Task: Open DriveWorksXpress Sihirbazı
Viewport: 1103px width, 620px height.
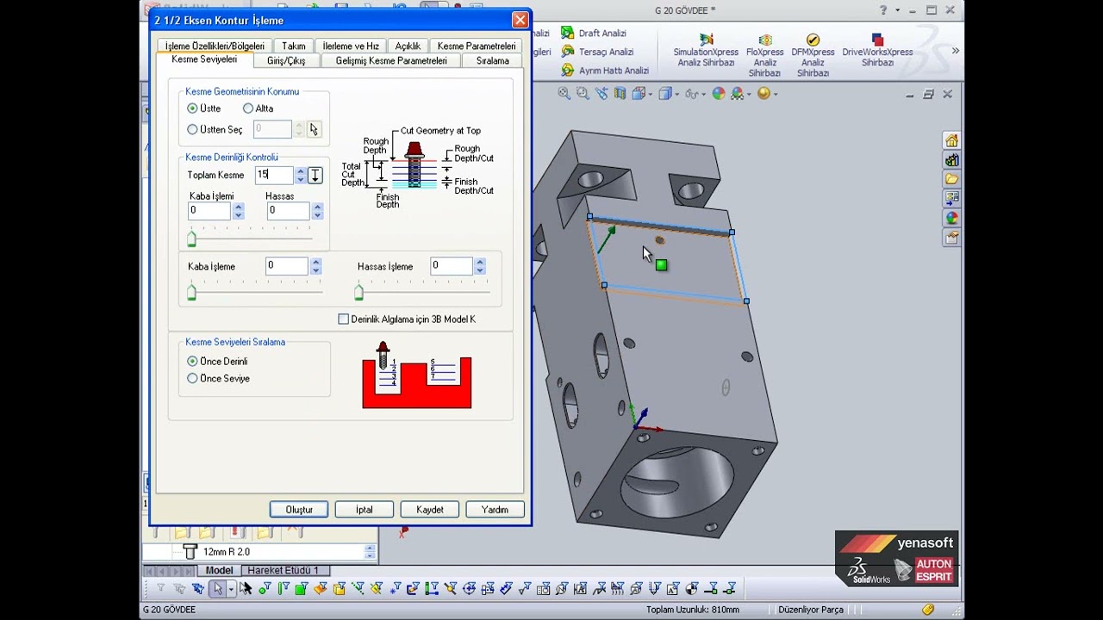Action: 877,51
